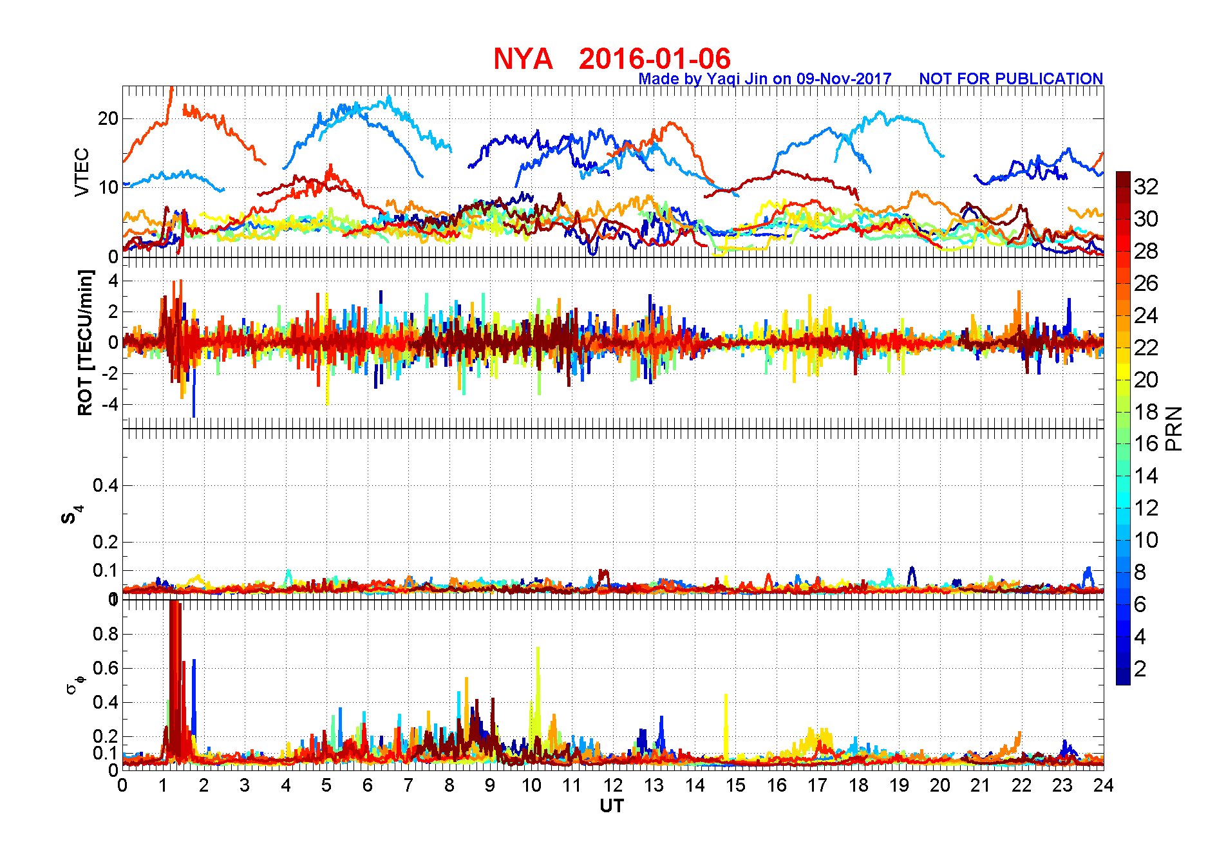Select the "2" label on the PRN colorbar
This screenshot has width=1226, height=856.
(x=1140, y=669)
